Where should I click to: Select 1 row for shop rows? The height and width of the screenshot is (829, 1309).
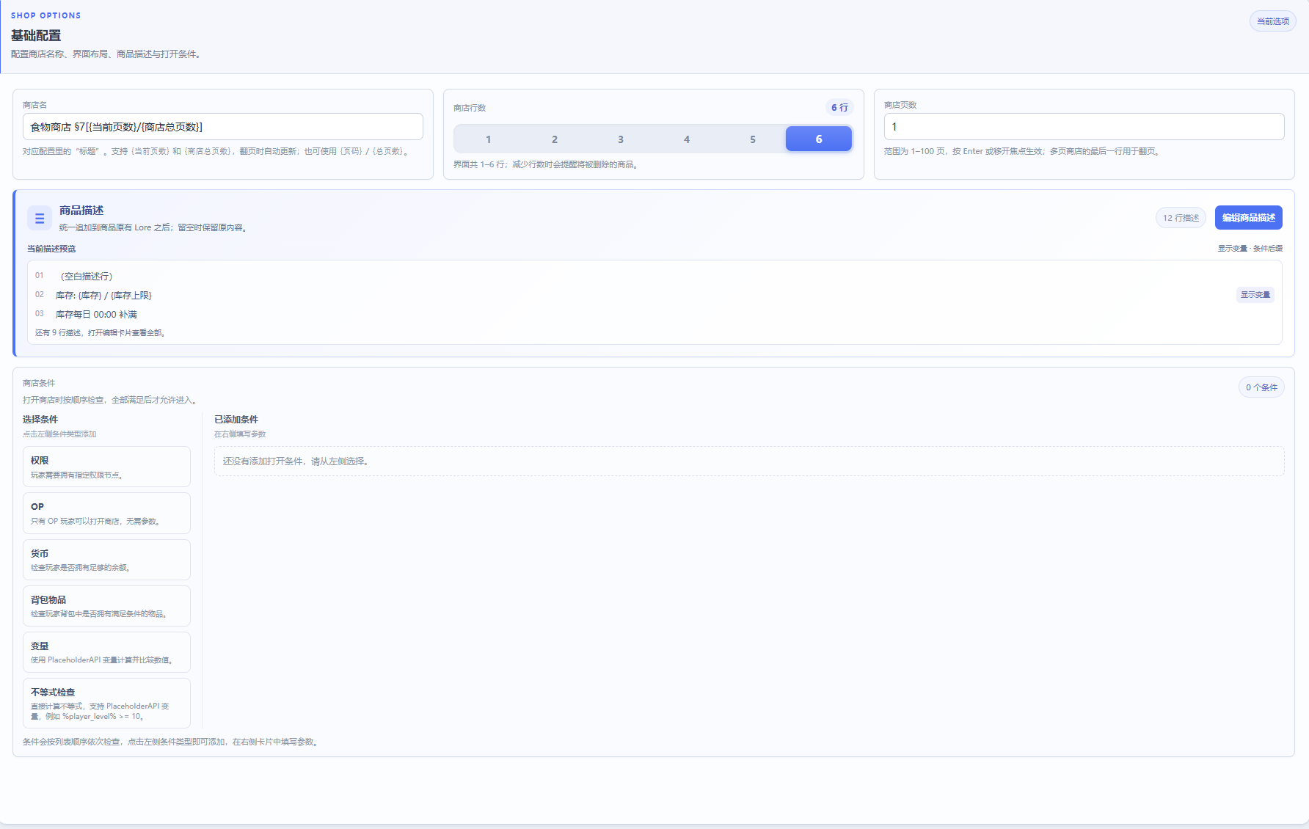tap(489, 139)
